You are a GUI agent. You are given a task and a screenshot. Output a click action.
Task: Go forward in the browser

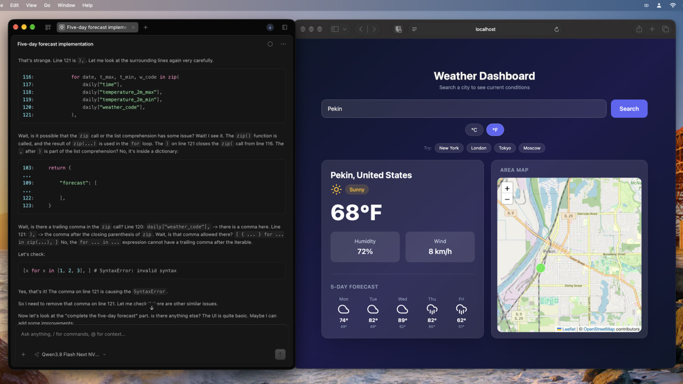(374, 29)
